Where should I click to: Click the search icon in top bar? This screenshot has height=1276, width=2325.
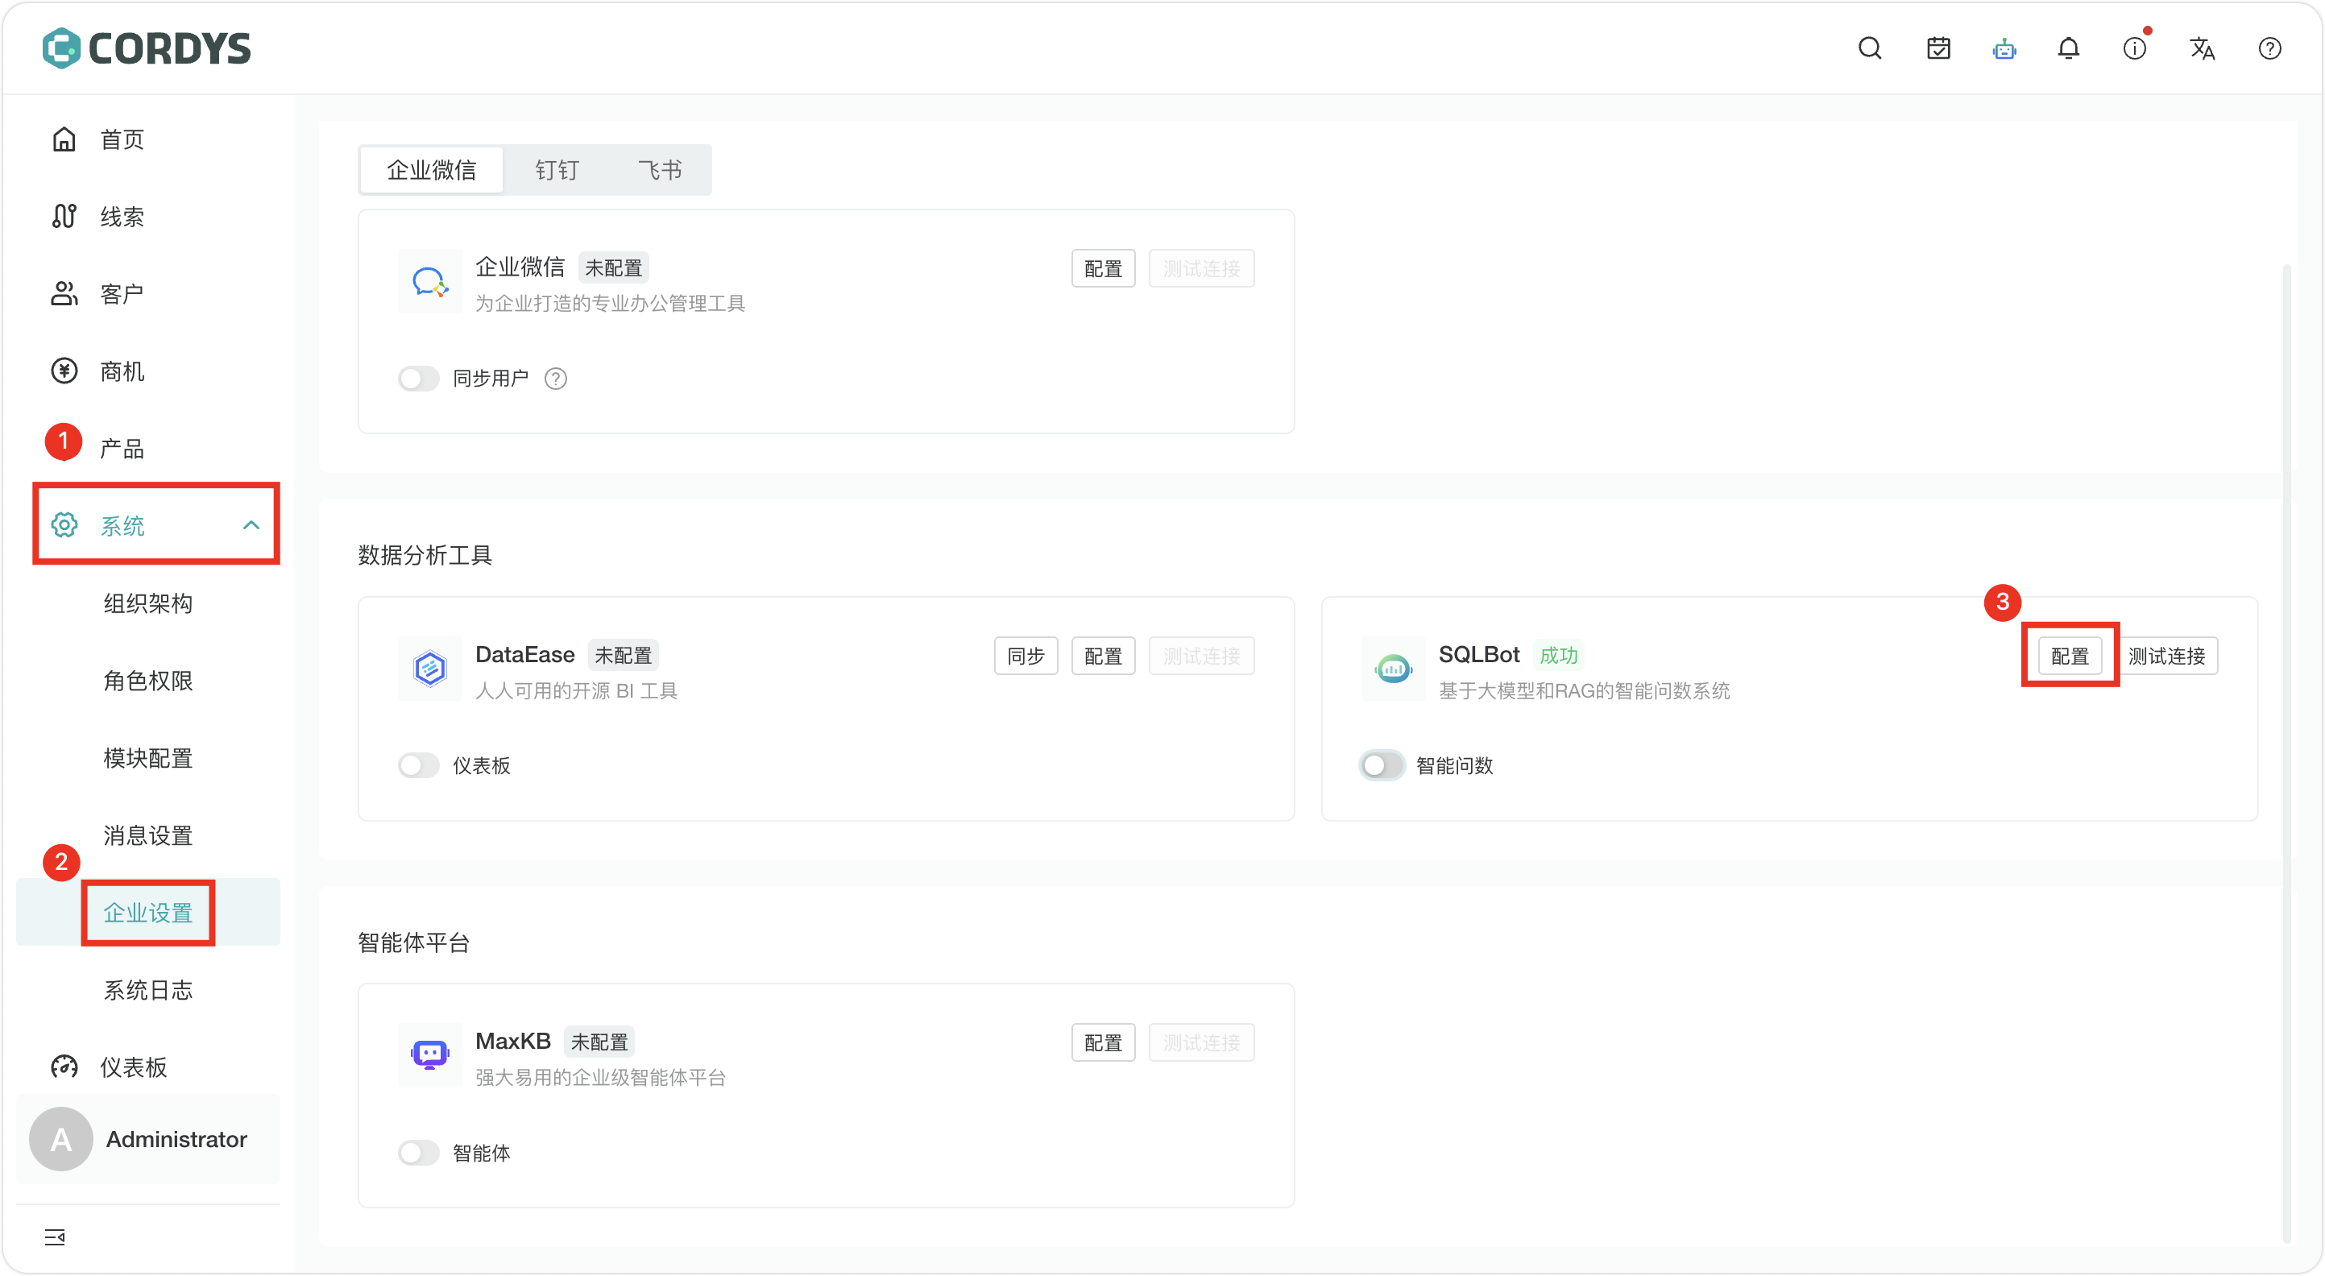click(x=1869, y=48)
